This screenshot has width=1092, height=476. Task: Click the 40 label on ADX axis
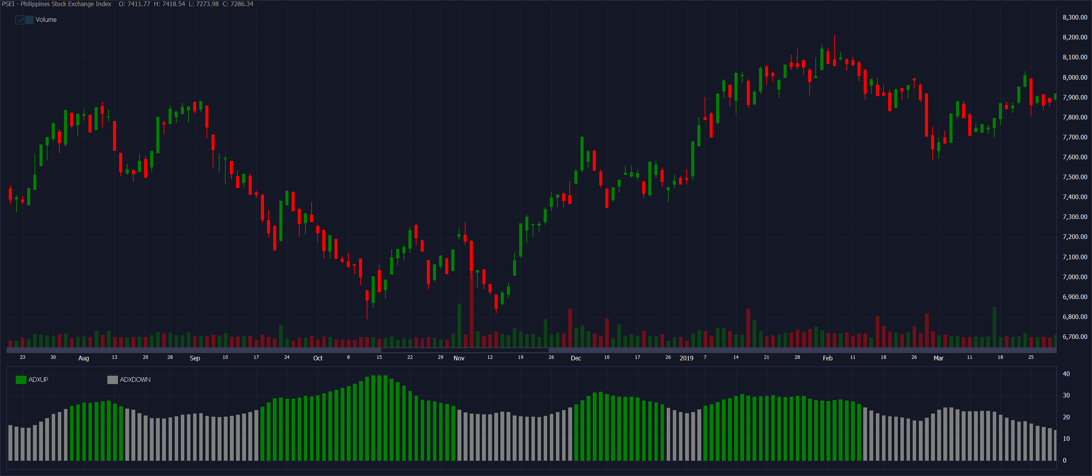tap(1066, 374)
